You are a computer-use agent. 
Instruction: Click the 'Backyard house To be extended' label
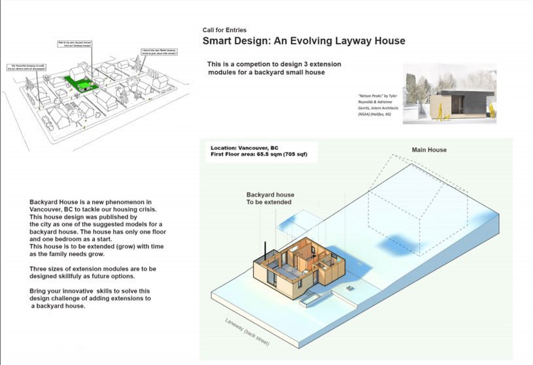(x=270, y=199)
